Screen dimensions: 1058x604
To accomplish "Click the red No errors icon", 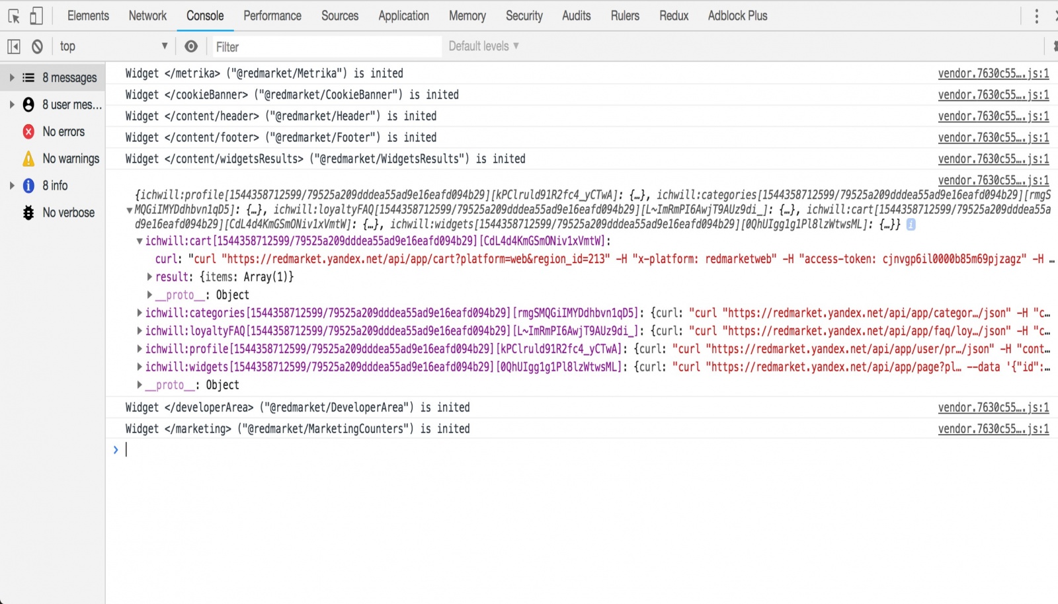I will (28, 132).
